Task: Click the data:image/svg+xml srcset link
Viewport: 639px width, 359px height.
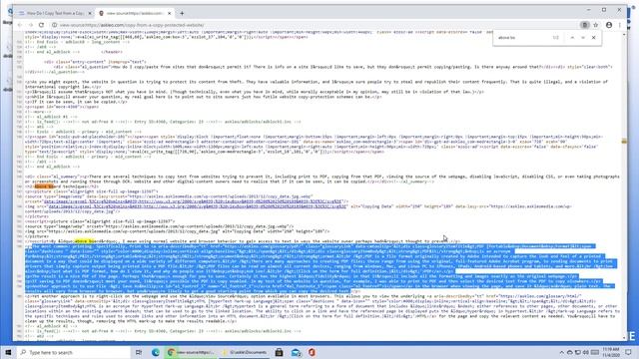Action: pyautogui.click(x=193, y=201)
